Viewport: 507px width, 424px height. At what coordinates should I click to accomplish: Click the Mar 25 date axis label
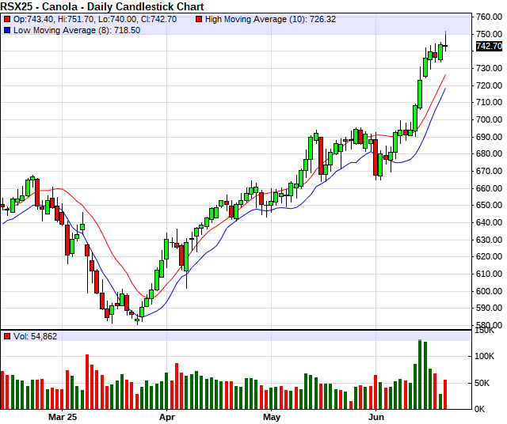[63, 415]
